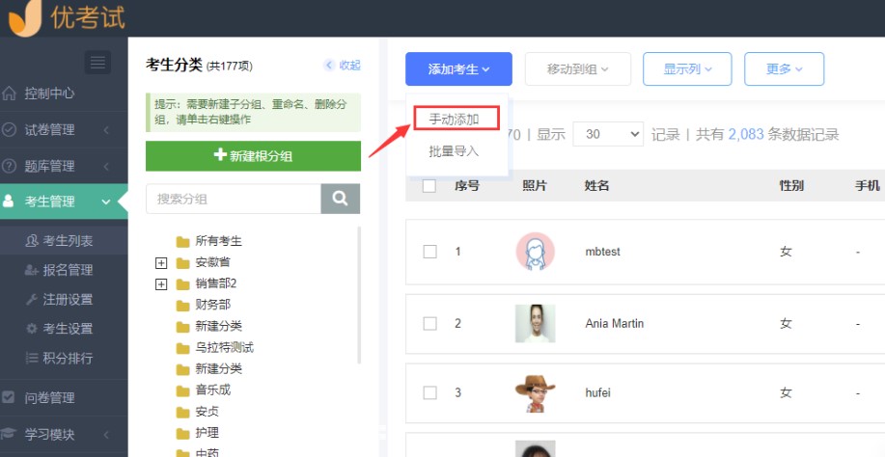
Task: Click the name mbtest
Action: [603, 252]
